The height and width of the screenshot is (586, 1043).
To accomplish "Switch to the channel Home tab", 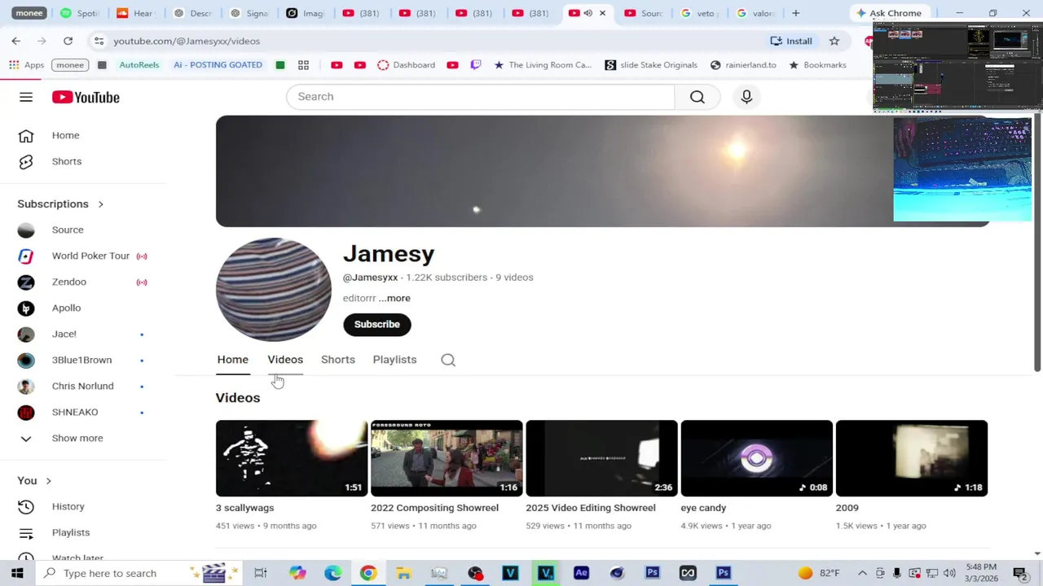I will [x=232, y=360].
